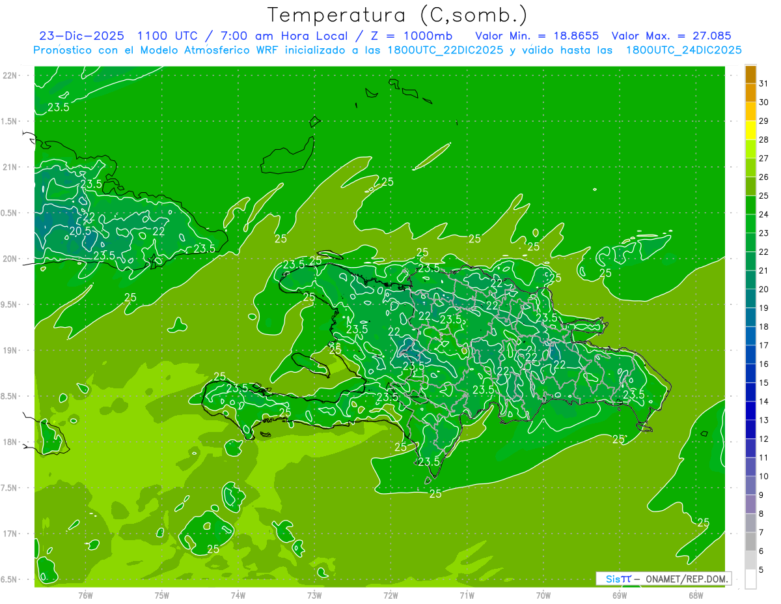Viewport: 781px width, 604px height.
Task: Click the 76W longitude axis label
Action: (x=85, y=595)
